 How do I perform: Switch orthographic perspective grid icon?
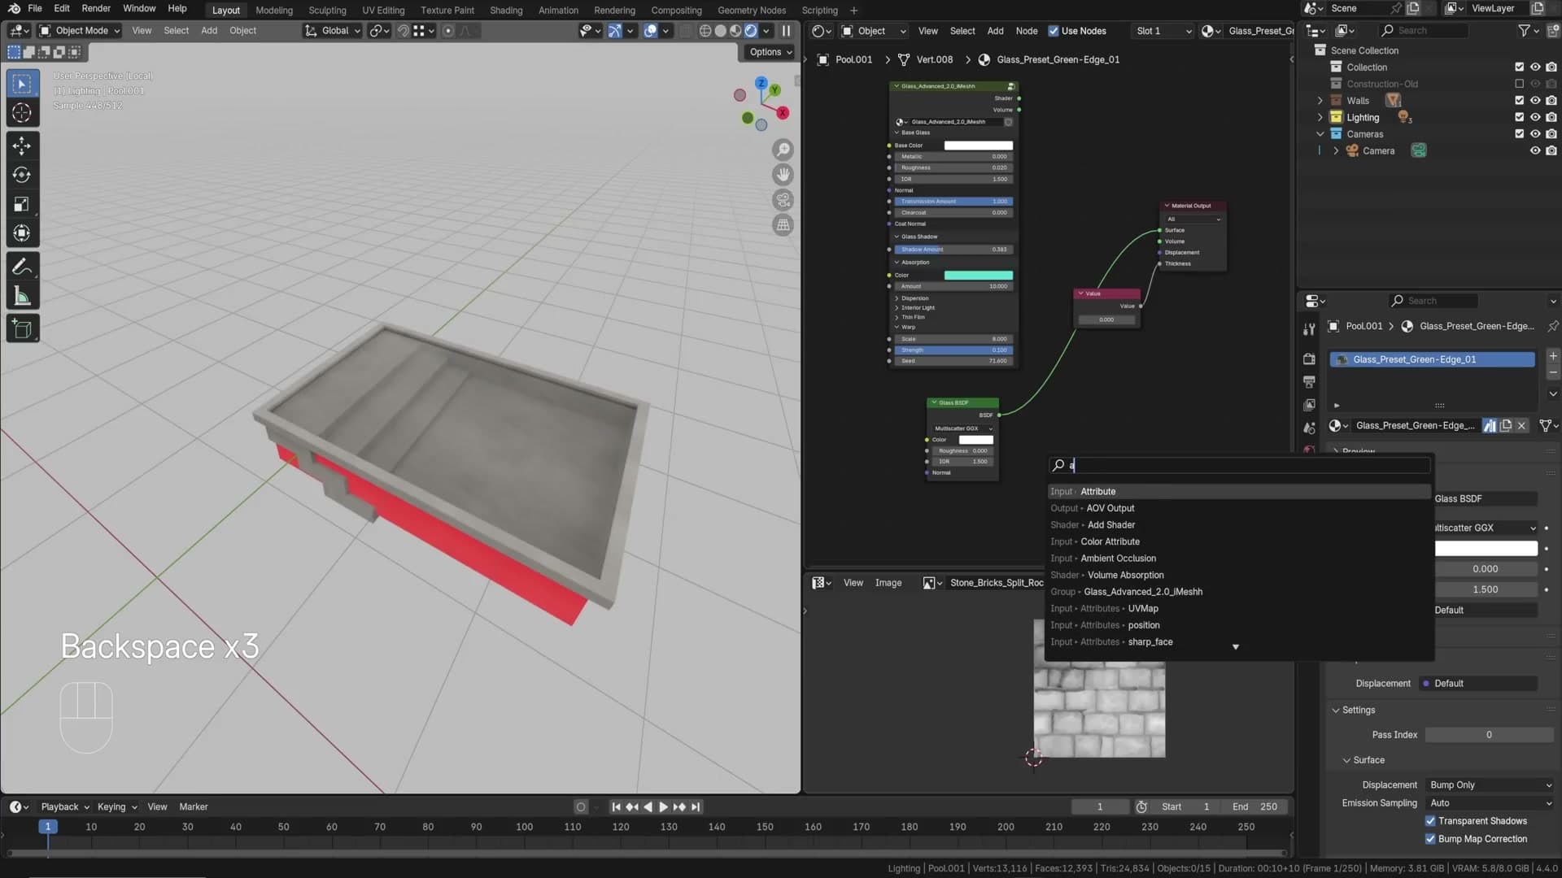click(783, 225)
